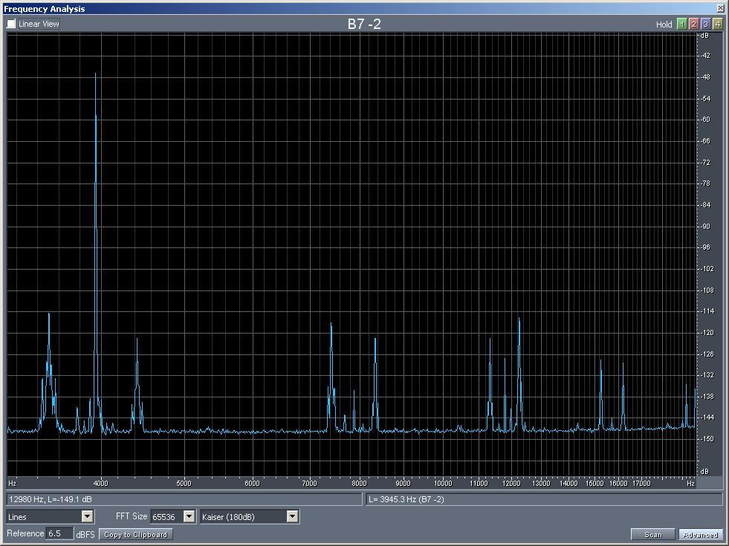Image resolution: width=729 pixels, height=546 pixels.
Task: Close the Frequency Analysis window
Action: tap(720, 8)
